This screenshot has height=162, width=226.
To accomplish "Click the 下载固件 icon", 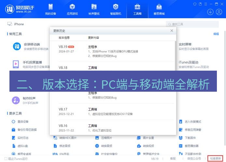I will point(181,138).
